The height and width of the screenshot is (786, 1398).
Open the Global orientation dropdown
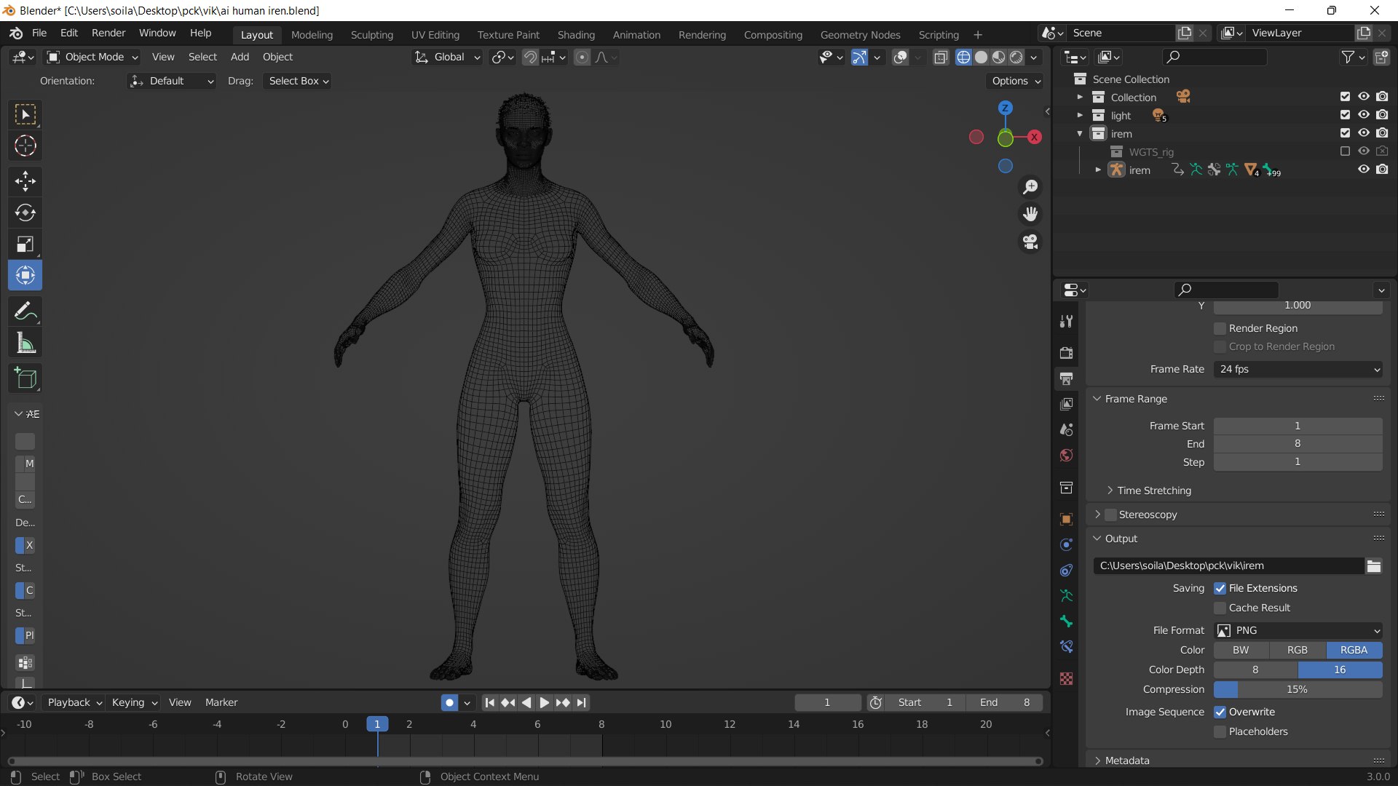click(448, 57)
